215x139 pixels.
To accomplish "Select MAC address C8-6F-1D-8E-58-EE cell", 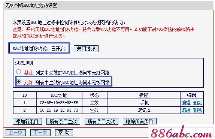I will click(59, 103).
